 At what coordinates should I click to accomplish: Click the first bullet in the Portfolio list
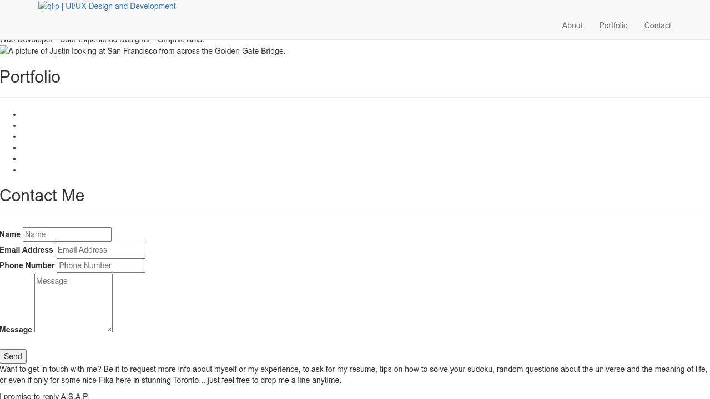15,115
